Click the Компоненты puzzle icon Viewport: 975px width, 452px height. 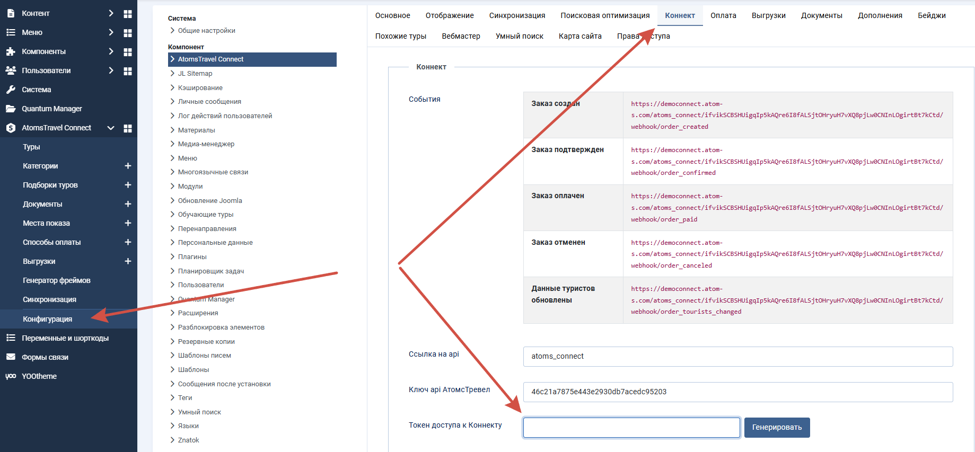[x=11, y=51]
